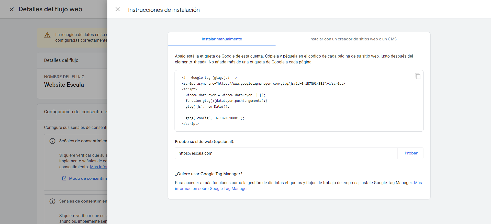Click the ¿Quiere usar Google Tag Manager? heading
This screenshot has width=491, height=224.
click(209, 174)
